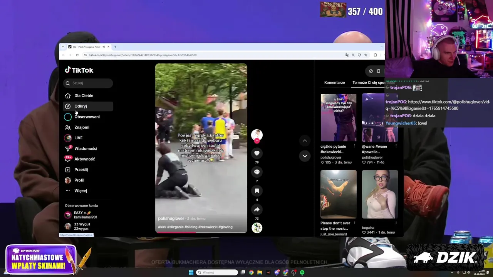The image size is (493, 277).
Task: Open options menu for '@wane #wane' video
Action: click(x=396, y=146)
